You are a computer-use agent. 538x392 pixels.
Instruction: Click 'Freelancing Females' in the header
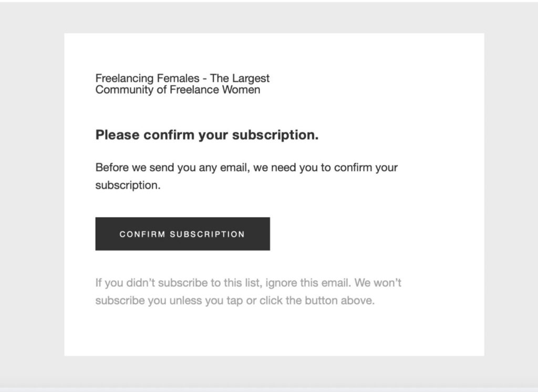coord(147,78)
